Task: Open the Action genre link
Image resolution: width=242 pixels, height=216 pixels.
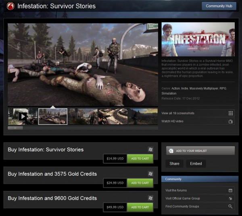Action: [x=175, y=88]
